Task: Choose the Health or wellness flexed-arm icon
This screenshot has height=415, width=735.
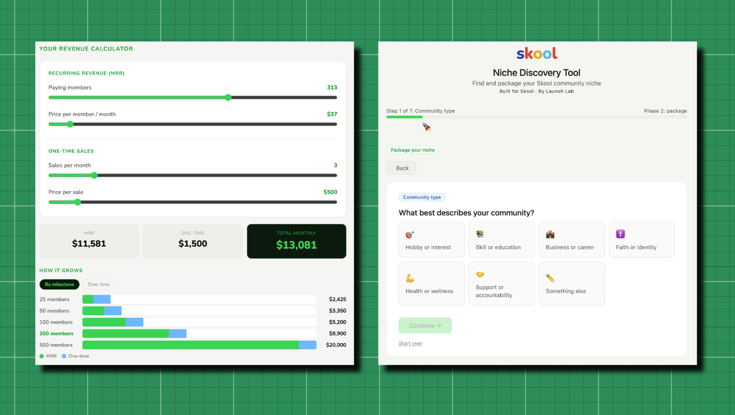Action: (410, 278)
